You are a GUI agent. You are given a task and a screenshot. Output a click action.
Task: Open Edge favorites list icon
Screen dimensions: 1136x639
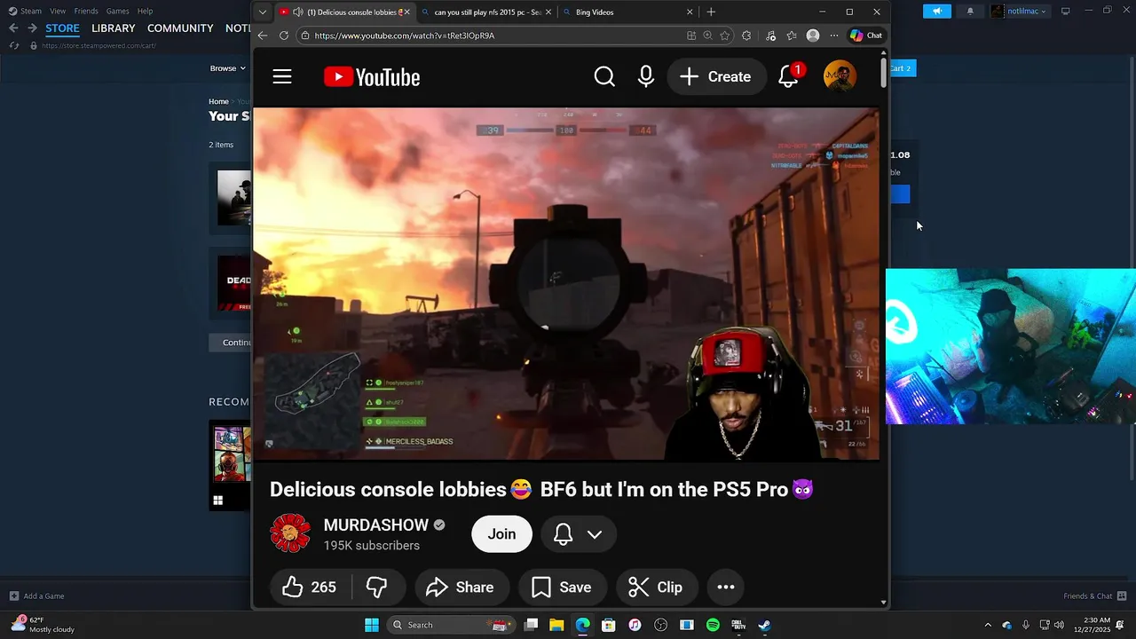pos(792,35)
